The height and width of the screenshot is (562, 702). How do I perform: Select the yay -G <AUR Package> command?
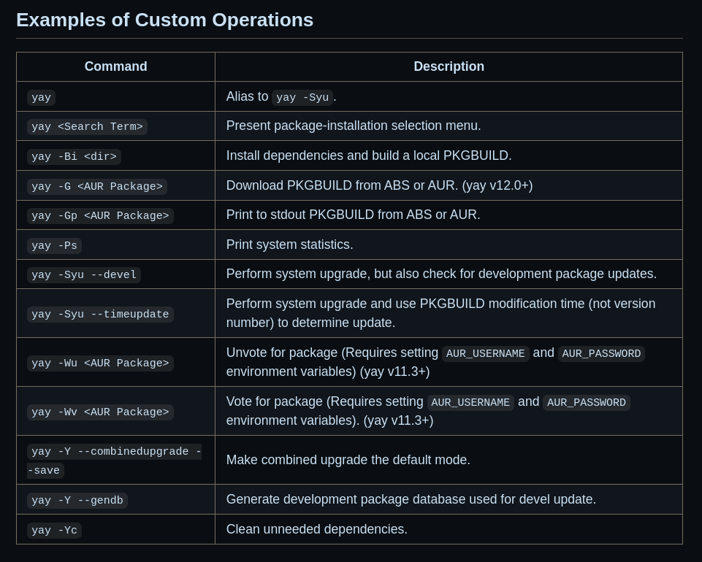tap(96, 186)
